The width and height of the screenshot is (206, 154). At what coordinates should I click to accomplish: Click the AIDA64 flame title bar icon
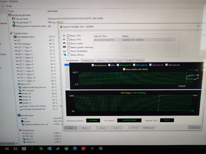point(61,27)
